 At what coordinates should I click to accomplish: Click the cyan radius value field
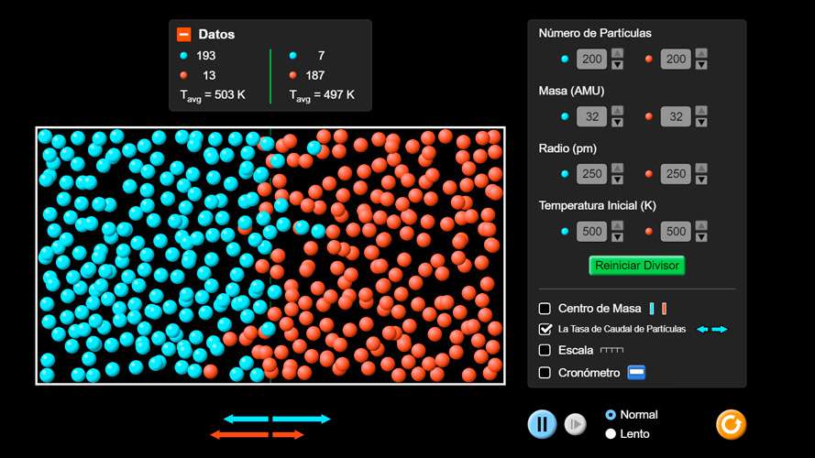(x=591, y=174)
